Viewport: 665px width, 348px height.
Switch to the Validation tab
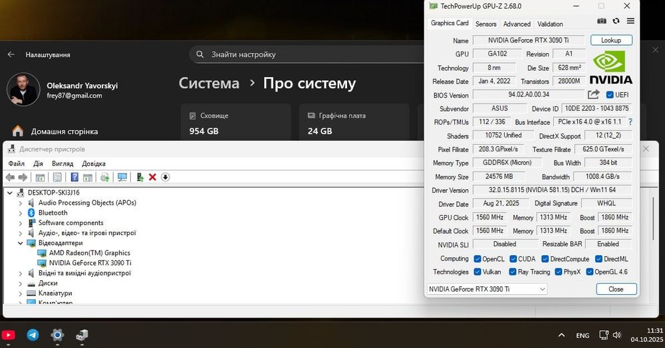[550, 24]
